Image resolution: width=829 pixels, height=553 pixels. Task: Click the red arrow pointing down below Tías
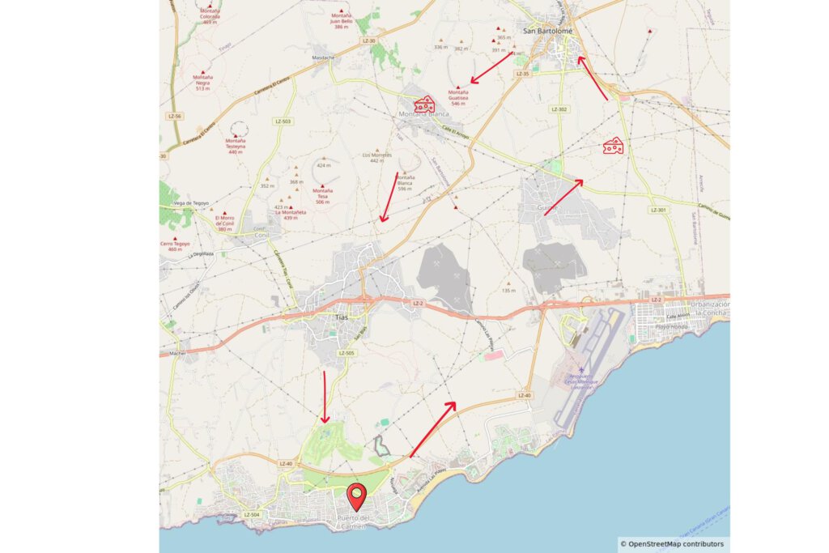pos(325,397)
